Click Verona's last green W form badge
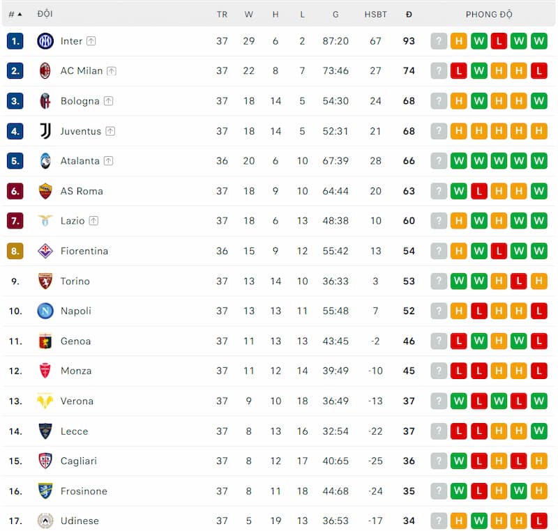 (x=538, y=401)
